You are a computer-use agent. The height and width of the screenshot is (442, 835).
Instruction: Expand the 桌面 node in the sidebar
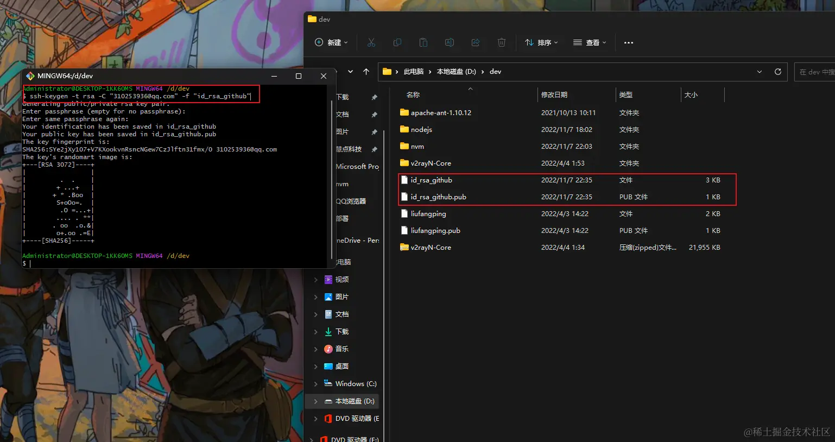[x=316, y=367]
